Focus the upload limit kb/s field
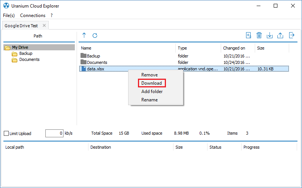The image size is (302, 188). [54, 133]
